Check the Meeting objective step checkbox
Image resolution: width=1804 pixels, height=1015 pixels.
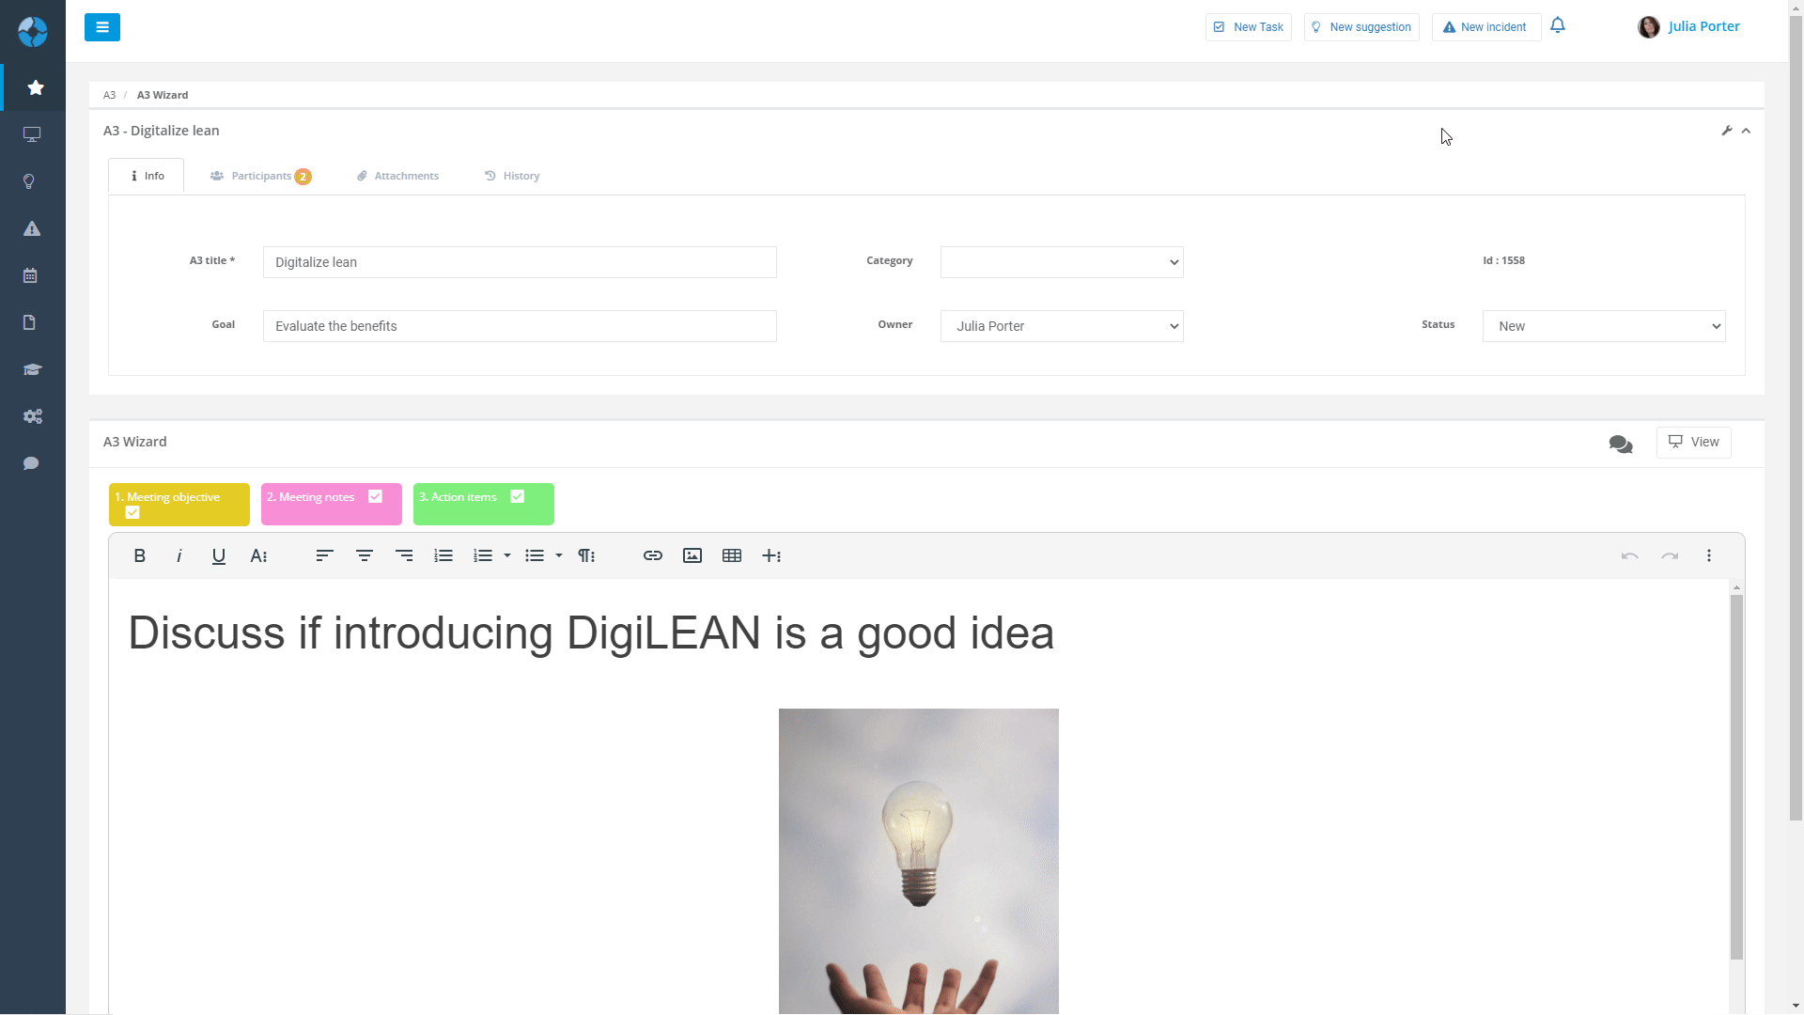tap(132, 512)
